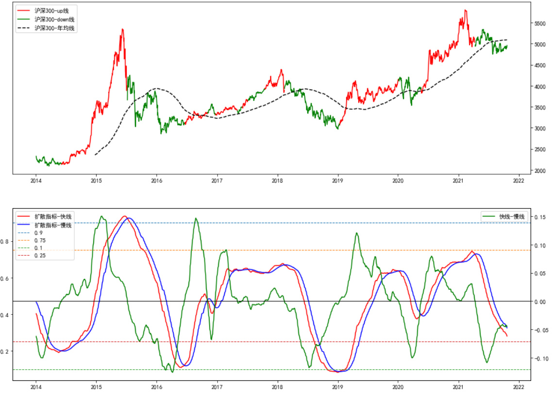Click the red line swatch beside 沪深300-up线
This screenshot has height=393, width=552.
[24, 10]
